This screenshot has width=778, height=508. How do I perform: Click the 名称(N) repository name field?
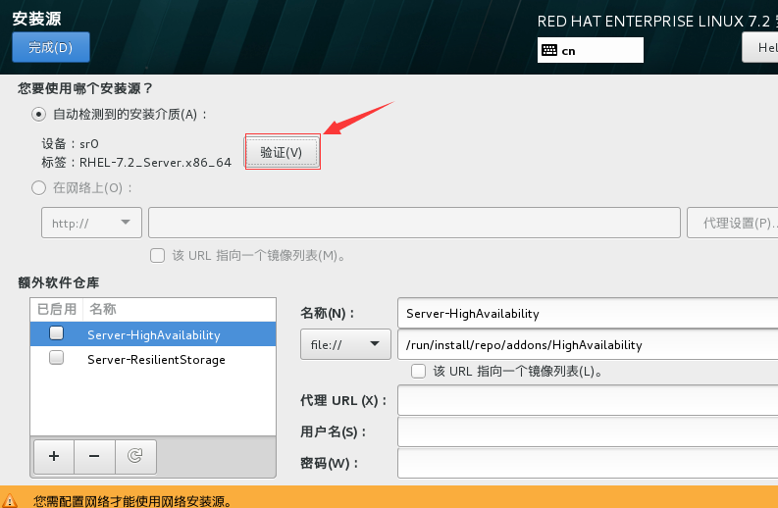click(x=588, y=313)
